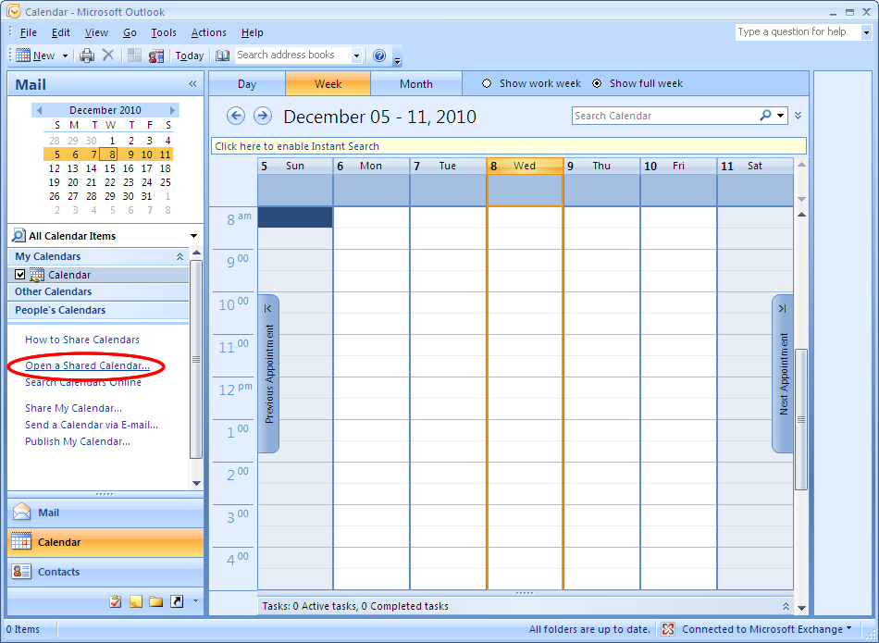Click the search magnifier in Search Calendar
Image resolution: width=879 pixels, height=643 pixels.
765,116
